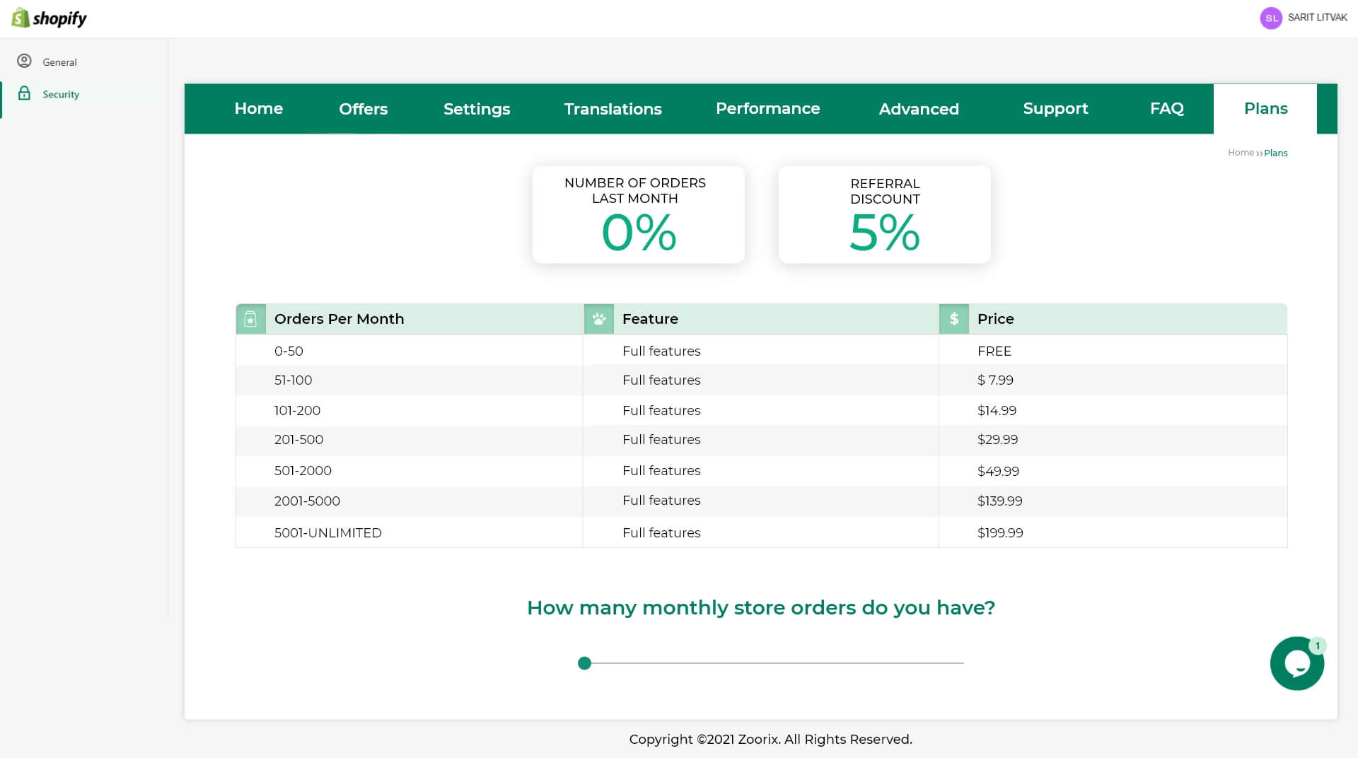
Task: Open the FAQ tab
Action: (1167, 109)
